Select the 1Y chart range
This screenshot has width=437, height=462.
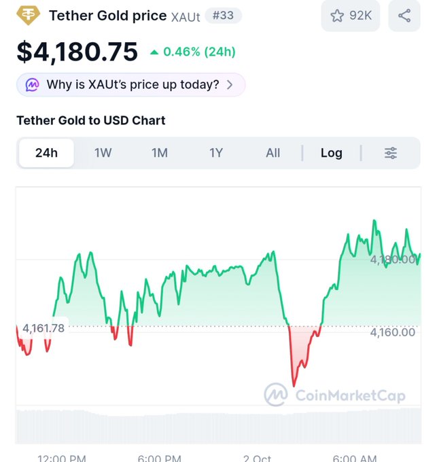pyautogui.click(x=216, y=153)
